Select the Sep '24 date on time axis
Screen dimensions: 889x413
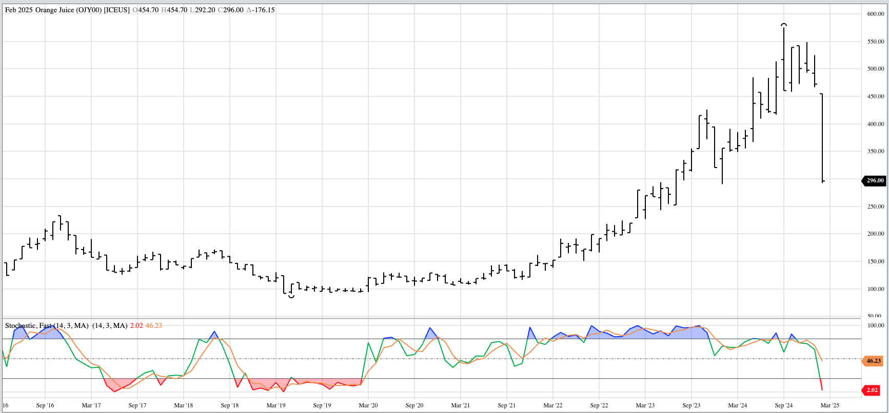pos(783,405)
